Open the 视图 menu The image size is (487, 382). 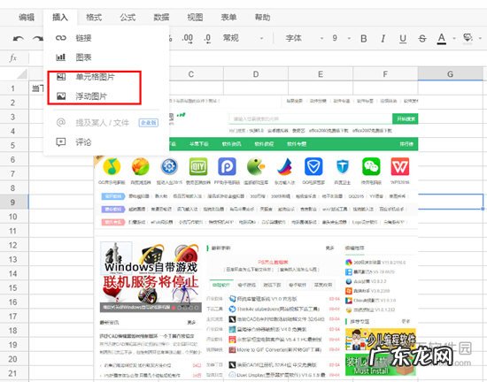[195, 18]
